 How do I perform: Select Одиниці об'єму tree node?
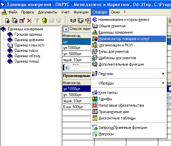point(27,56)
